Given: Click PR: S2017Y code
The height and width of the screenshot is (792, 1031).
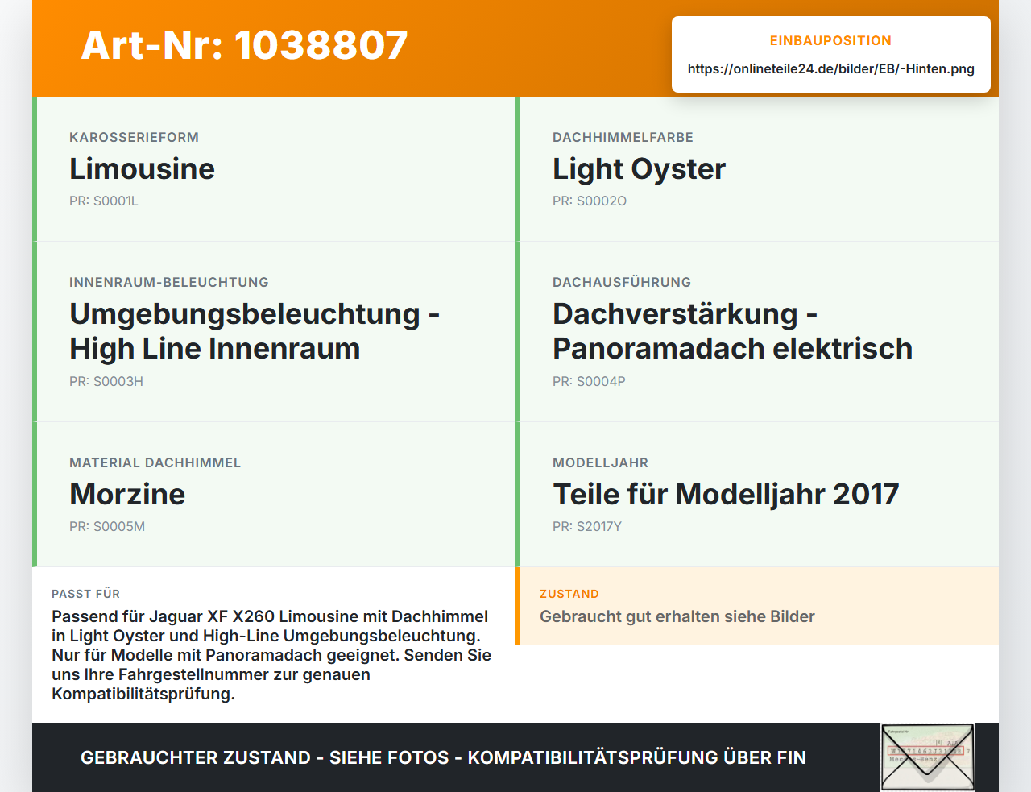Looking at the screenshot, I should [x=587, y=526].
